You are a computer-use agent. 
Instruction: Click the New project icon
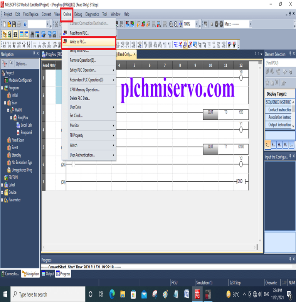coord(4,24)
